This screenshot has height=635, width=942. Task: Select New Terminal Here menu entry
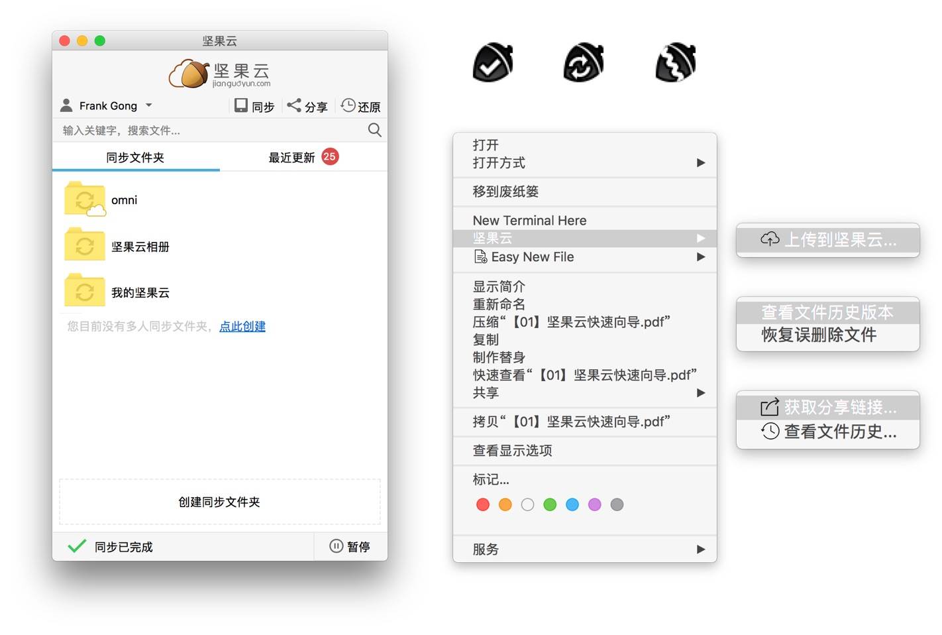tap(529, 220)
